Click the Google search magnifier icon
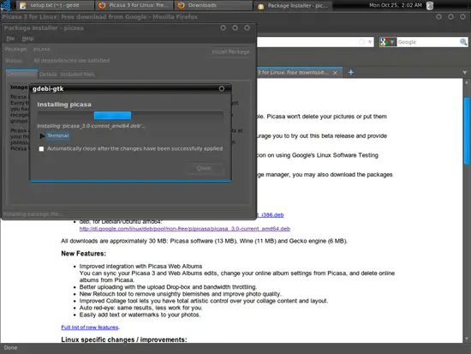471x354 pixels. 463,42
